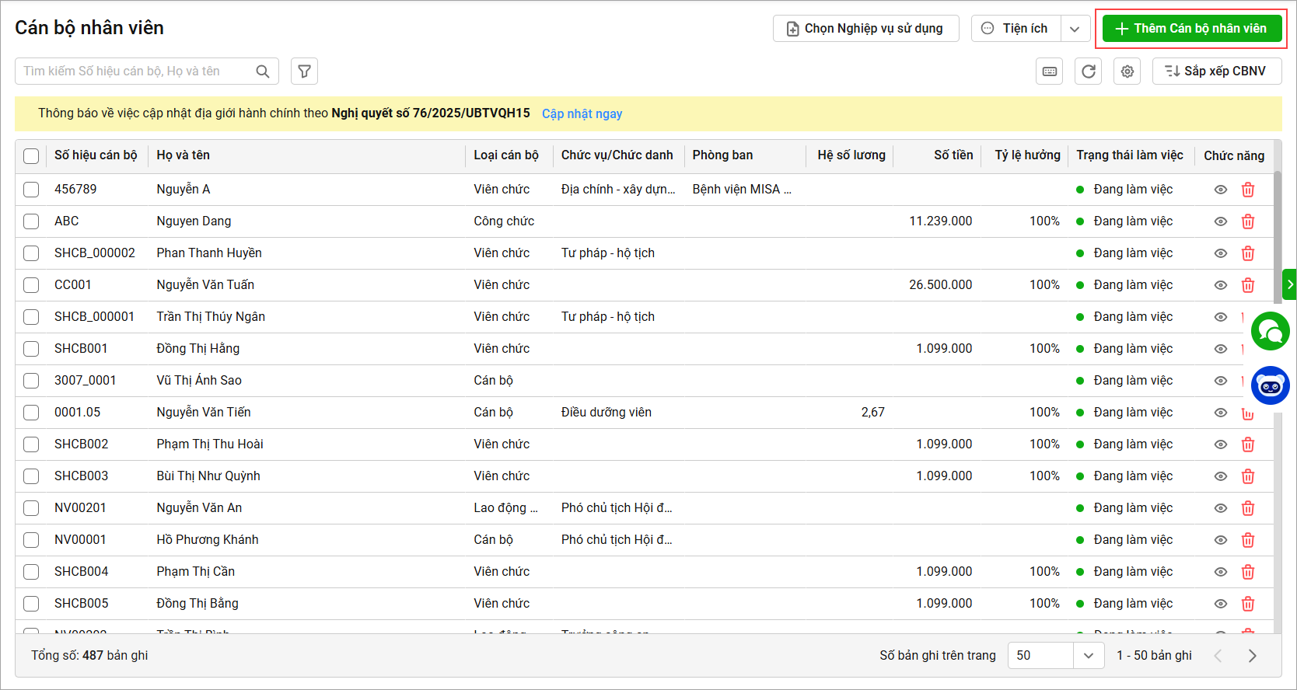Delete employee Nguyễn A record
The height and width of the screenshot is (690, 1297).
1247,190
